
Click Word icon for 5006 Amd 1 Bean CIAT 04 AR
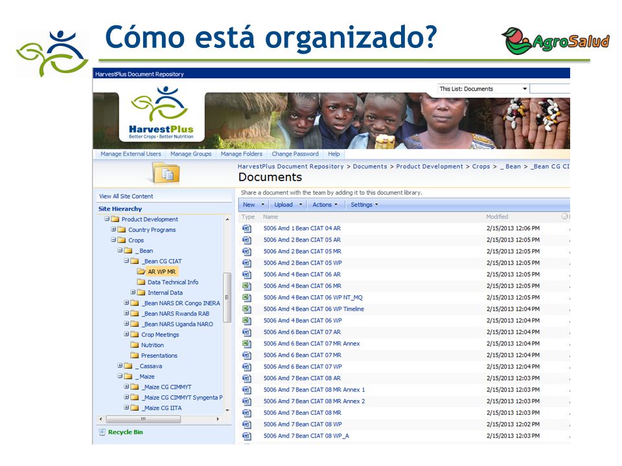247,228
